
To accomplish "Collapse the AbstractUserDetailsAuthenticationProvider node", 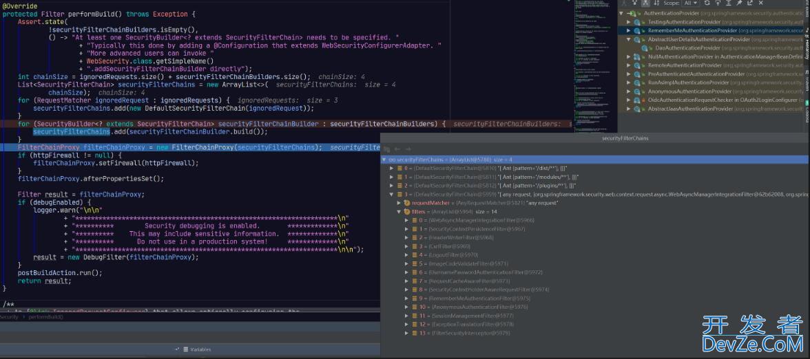I will pos(629,39).
